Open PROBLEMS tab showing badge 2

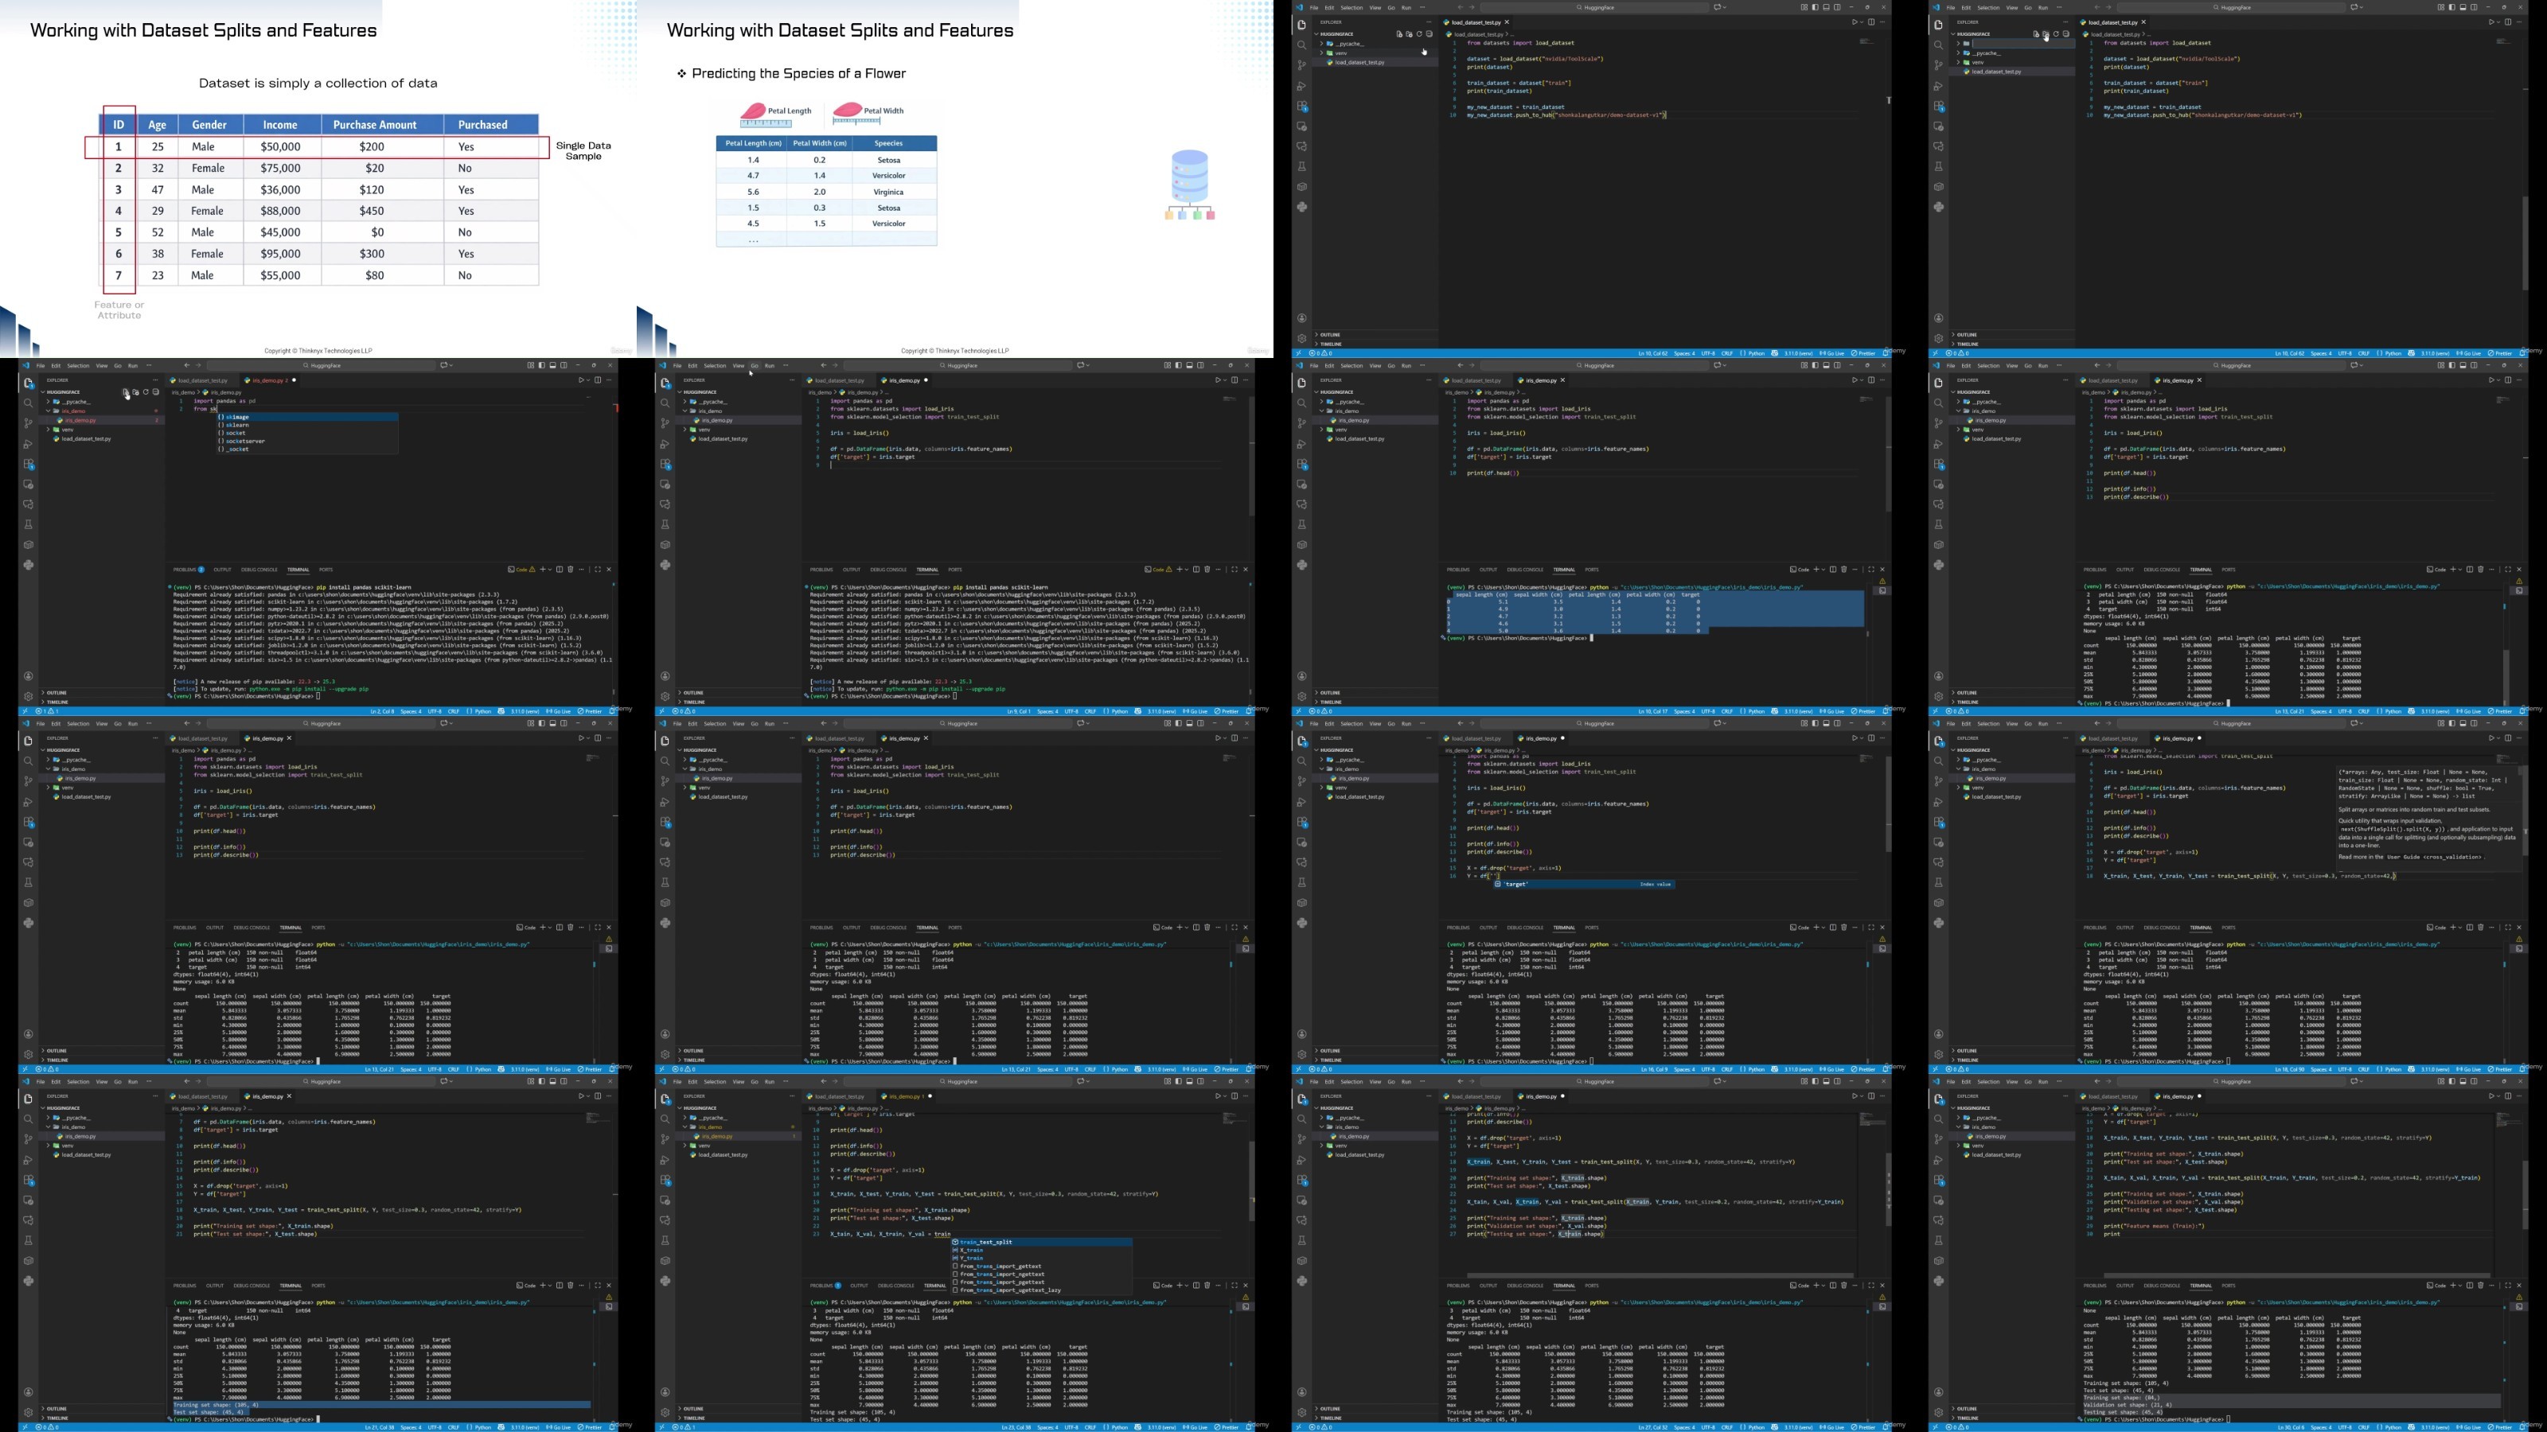(x=188, y=570)
